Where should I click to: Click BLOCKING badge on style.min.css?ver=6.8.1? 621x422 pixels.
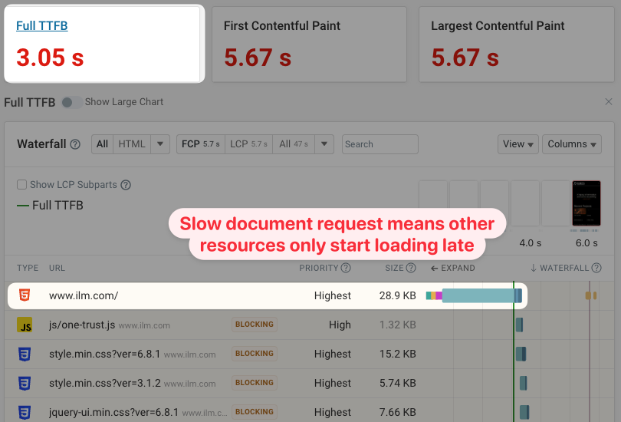point(255,354)
